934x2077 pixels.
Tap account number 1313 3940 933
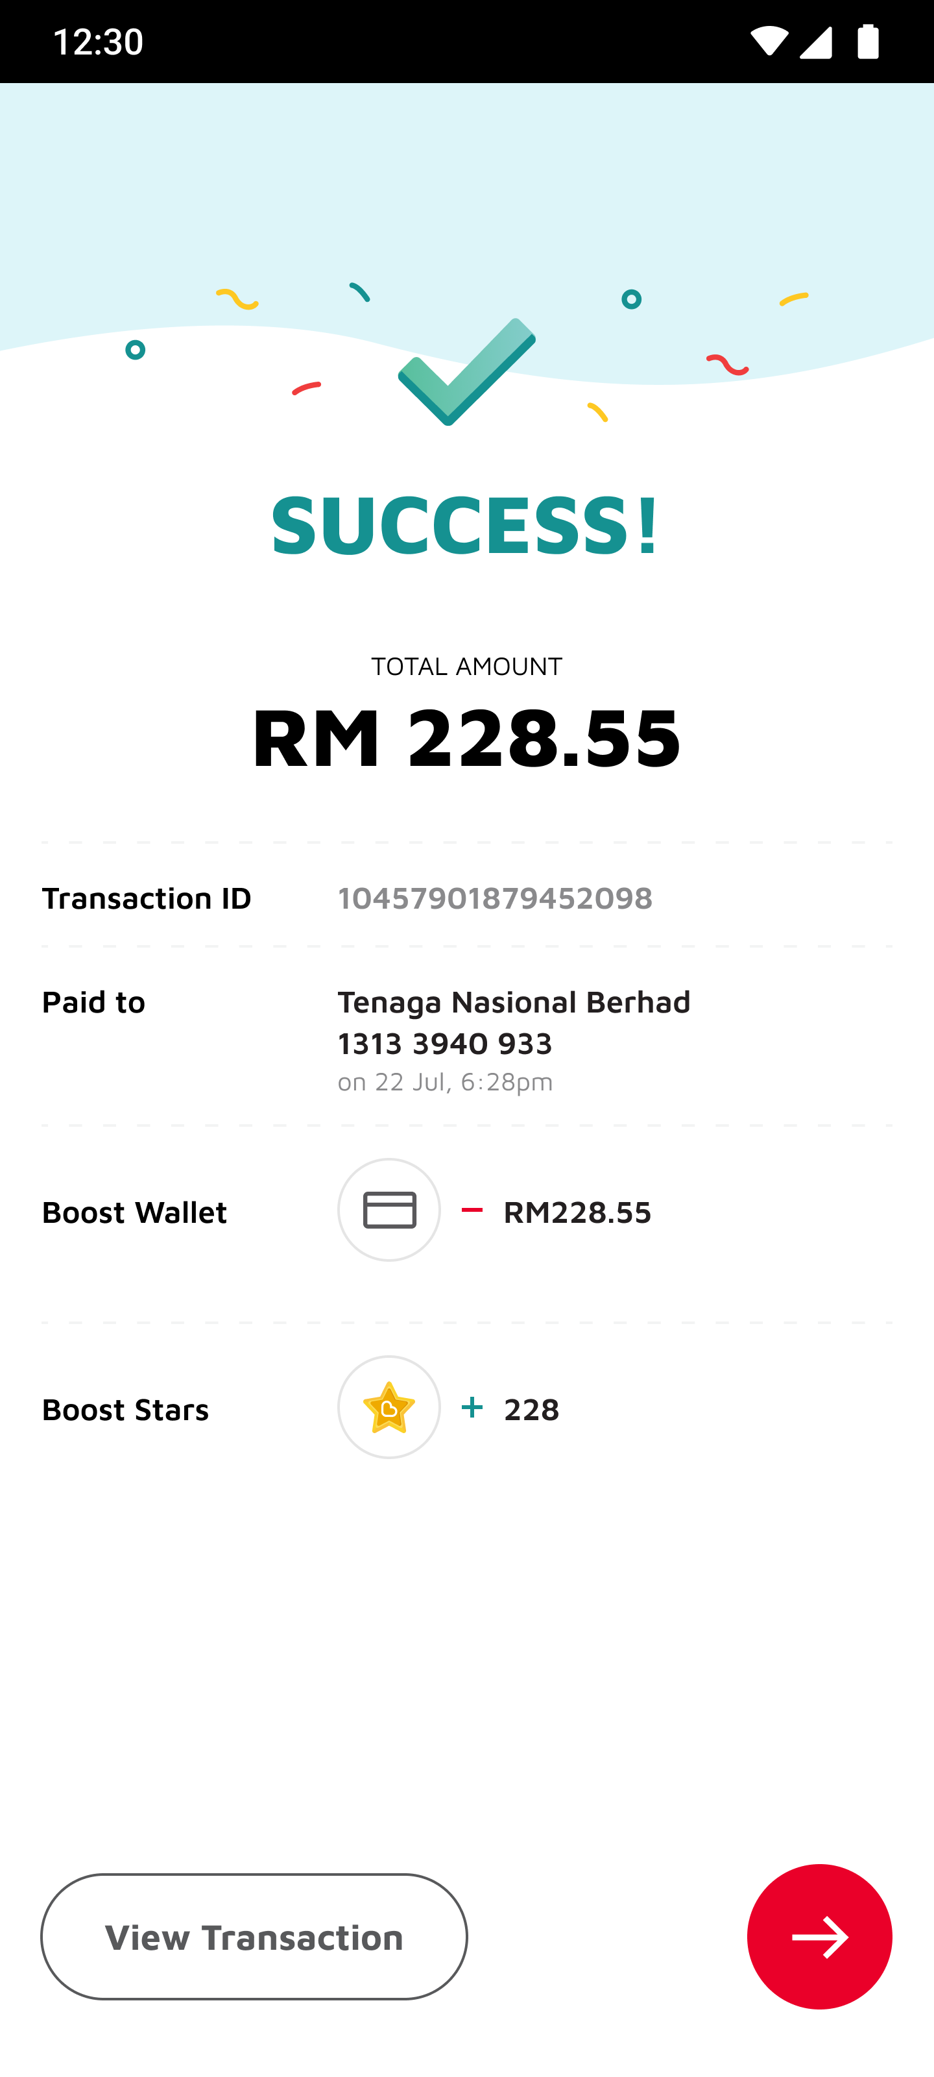[x=445, y=1043]
